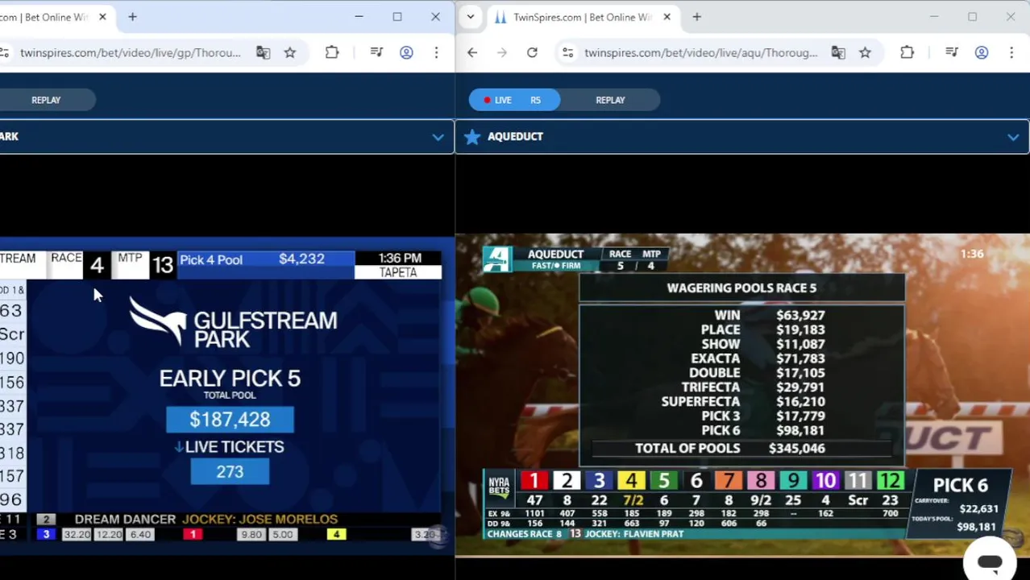Click the Aqueduct channel 4 logo in video

pyautogui.click(x=496, y=259)
